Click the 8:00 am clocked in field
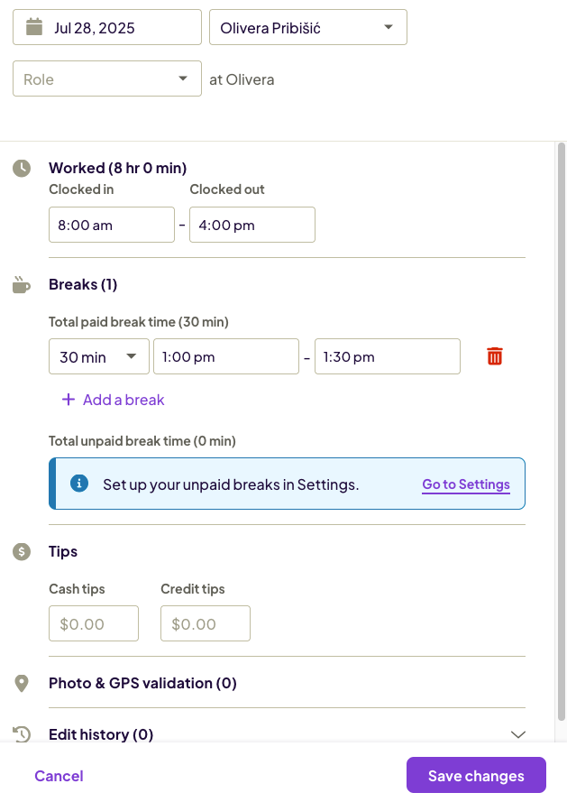 (112, 224)
